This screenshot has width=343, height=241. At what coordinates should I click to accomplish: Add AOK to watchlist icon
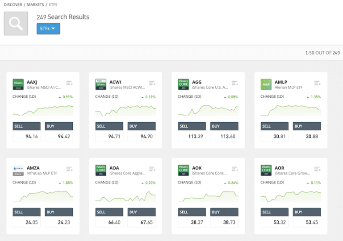[234, 169]
